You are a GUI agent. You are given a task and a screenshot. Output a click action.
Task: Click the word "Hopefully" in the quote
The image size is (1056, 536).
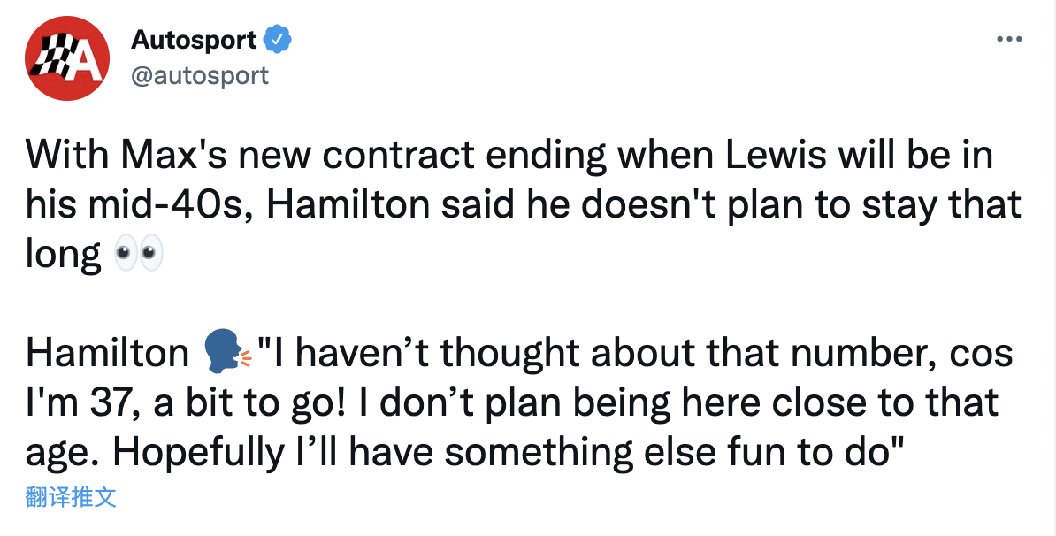tap(191, 453)
